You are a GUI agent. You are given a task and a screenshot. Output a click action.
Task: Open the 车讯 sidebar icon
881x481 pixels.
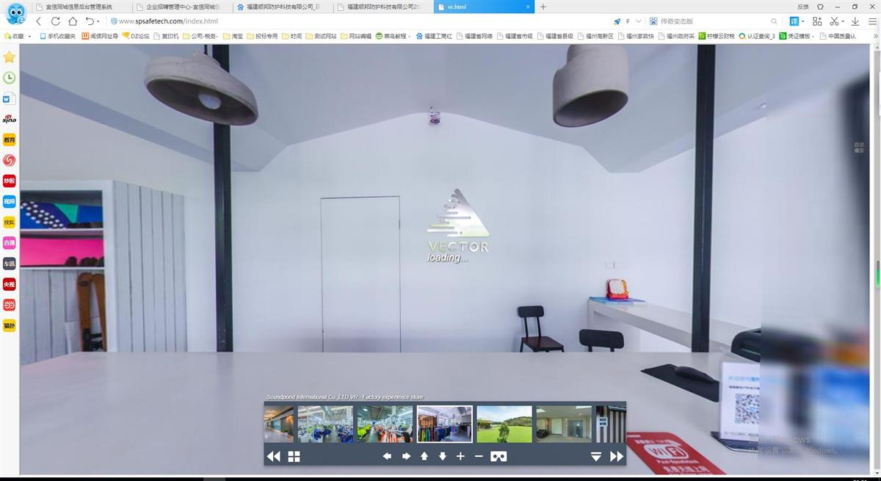[9, 263]
